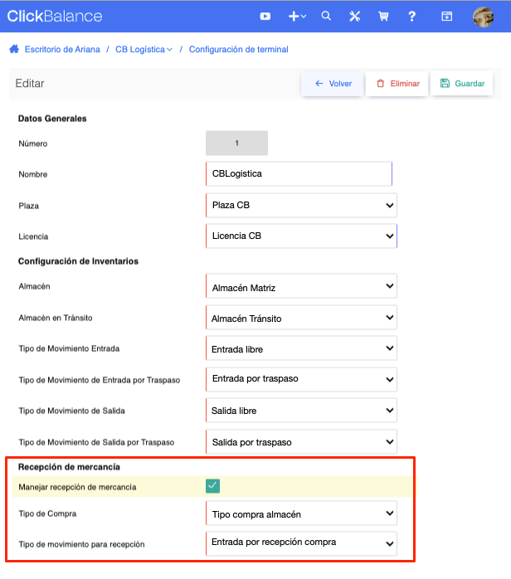Open the Licencia dropdown
The image size is (511, 579).
[x=301, y=236]
